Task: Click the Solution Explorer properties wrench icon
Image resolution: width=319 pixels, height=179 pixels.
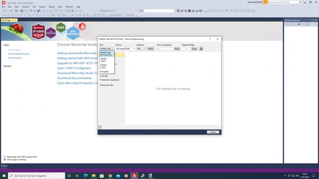Action: tap(299, 24)
